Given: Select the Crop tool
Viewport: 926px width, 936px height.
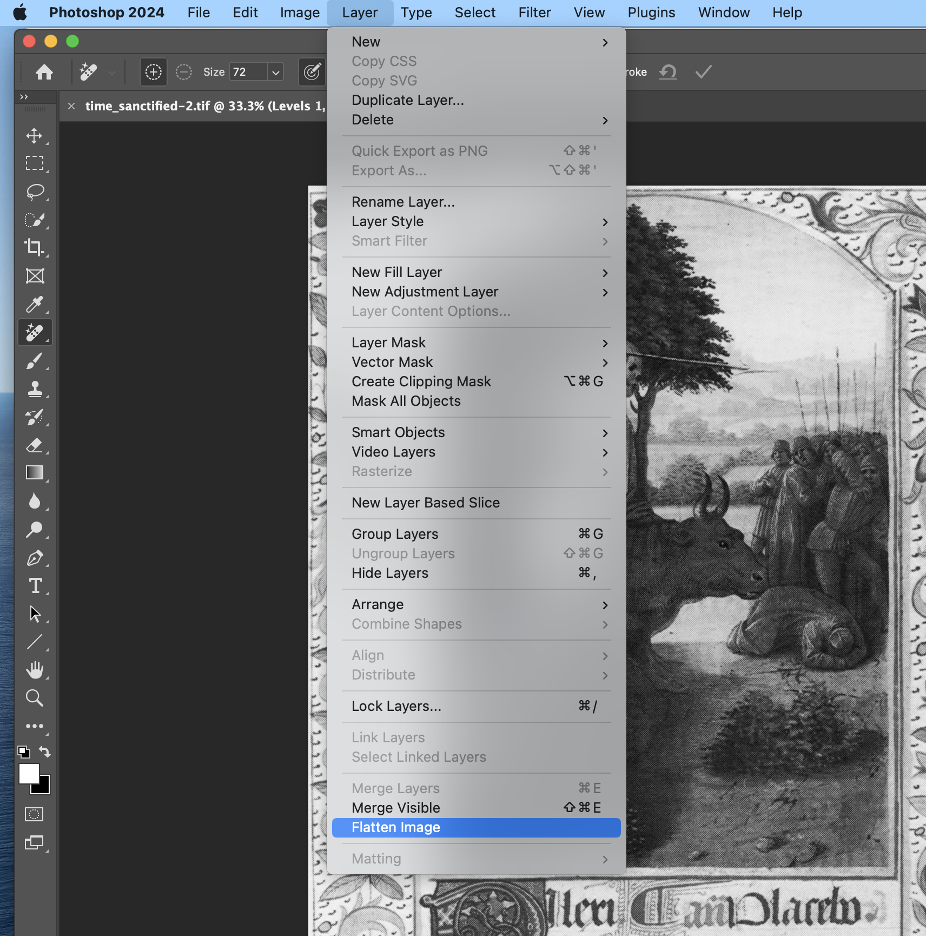Looking at the screenshot, I should 35,248.
